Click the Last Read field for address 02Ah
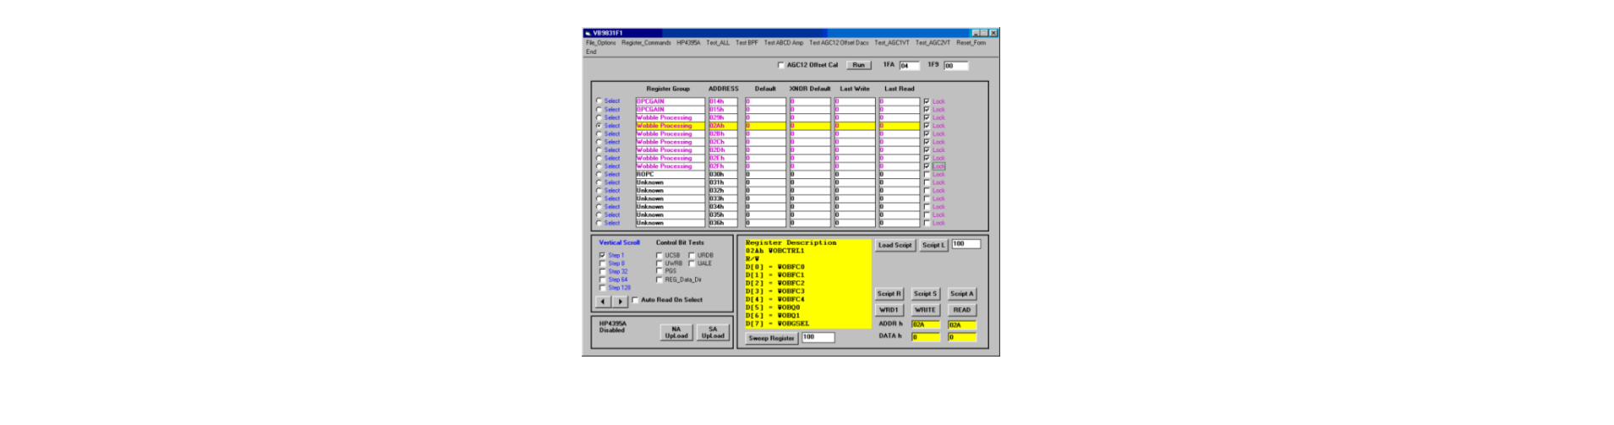1614x425 pixels. [x=899, y=126]
